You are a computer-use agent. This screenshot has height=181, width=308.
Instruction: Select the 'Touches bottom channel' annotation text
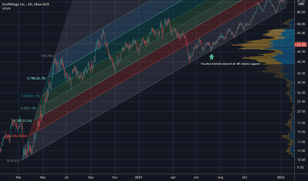click(x=231, y=64)
